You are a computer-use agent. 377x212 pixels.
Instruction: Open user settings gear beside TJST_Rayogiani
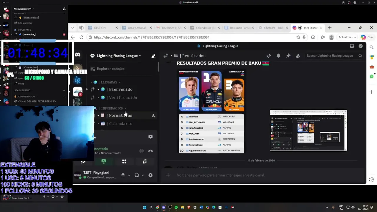coord(151,175)
